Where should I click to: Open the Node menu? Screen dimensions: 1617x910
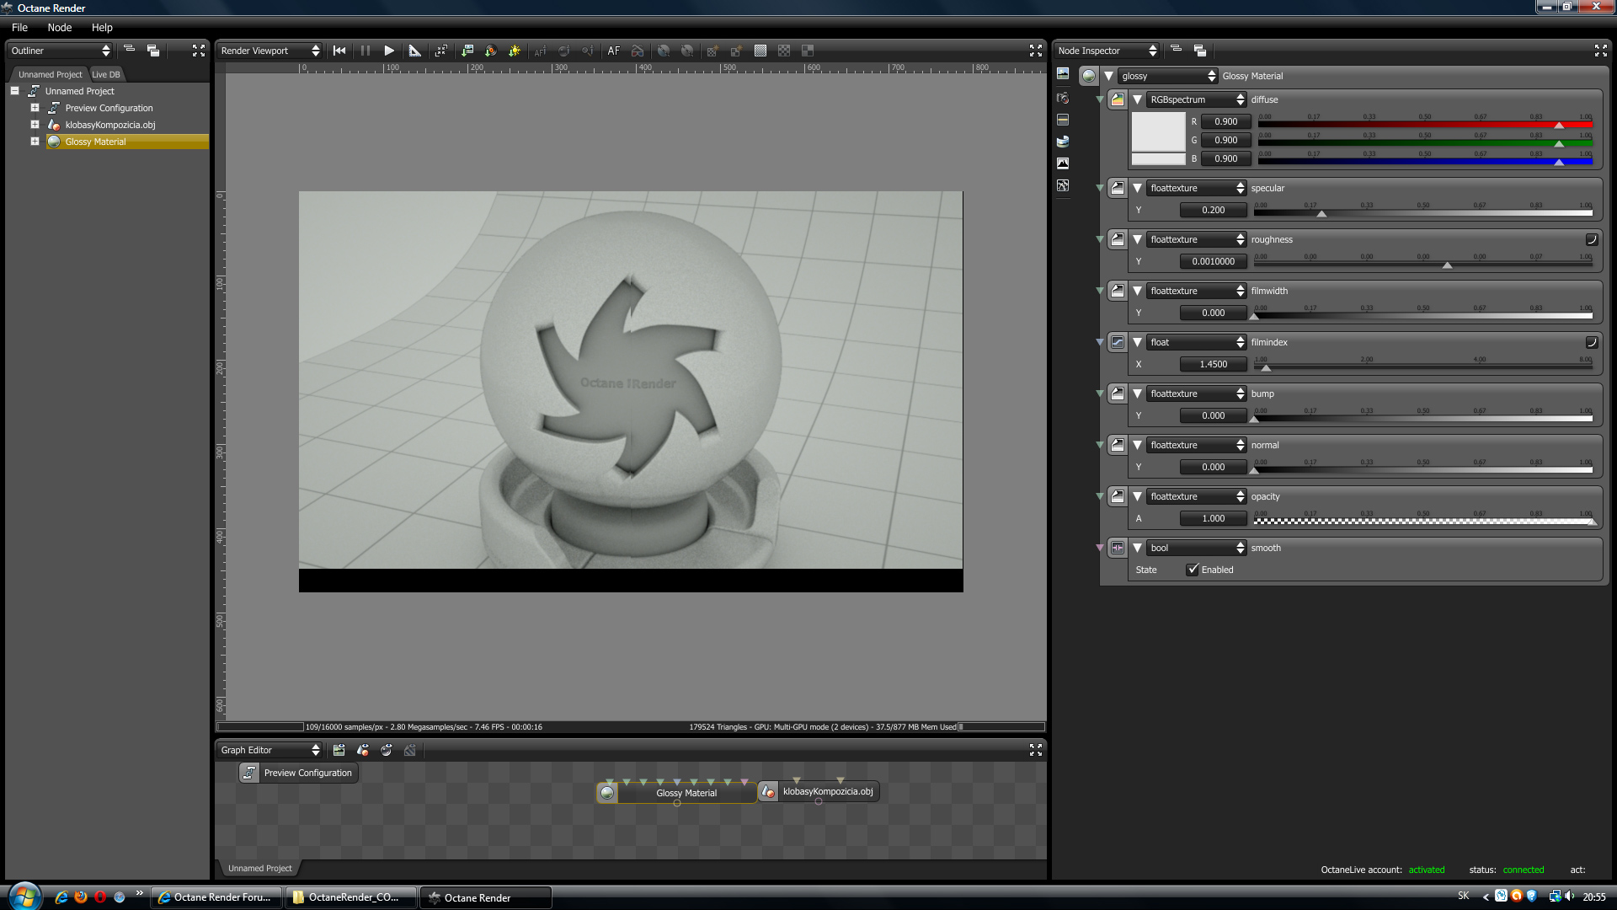59,27
